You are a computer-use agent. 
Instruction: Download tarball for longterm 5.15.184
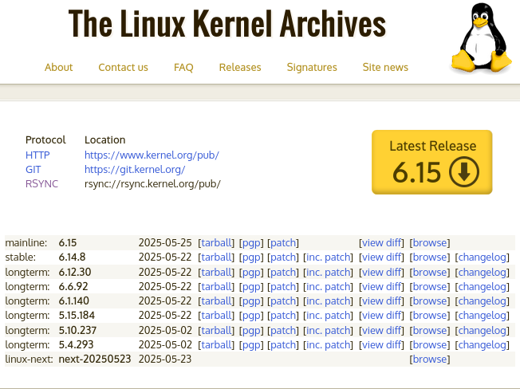click(x=216, y=315)
